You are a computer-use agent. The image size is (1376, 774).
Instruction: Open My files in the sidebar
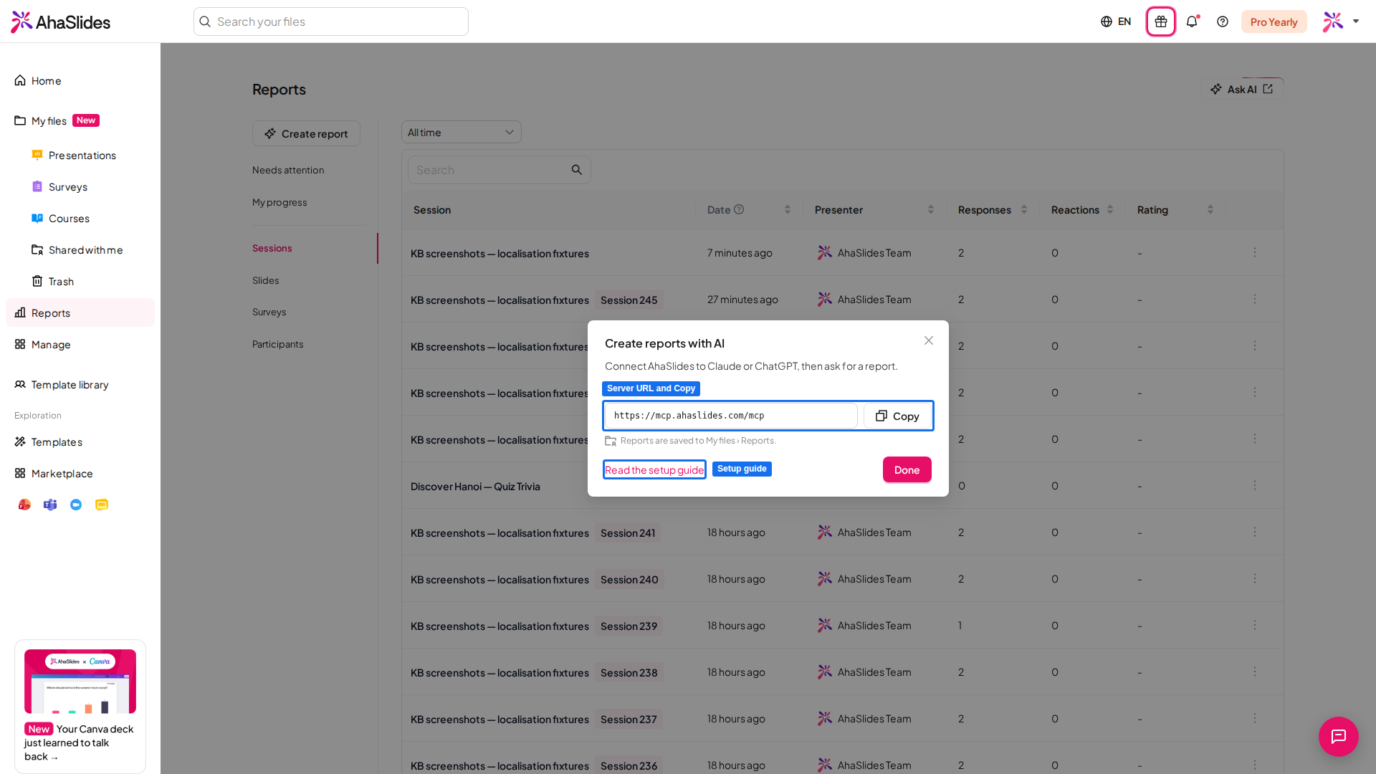click(x=80, y=120)
